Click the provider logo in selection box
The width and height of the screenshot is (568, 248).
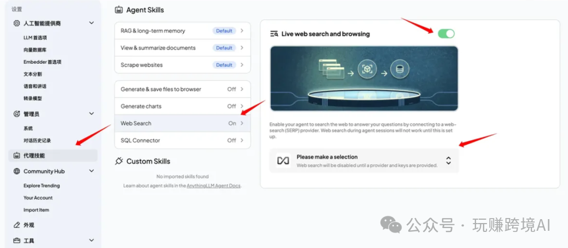point(283,161)
